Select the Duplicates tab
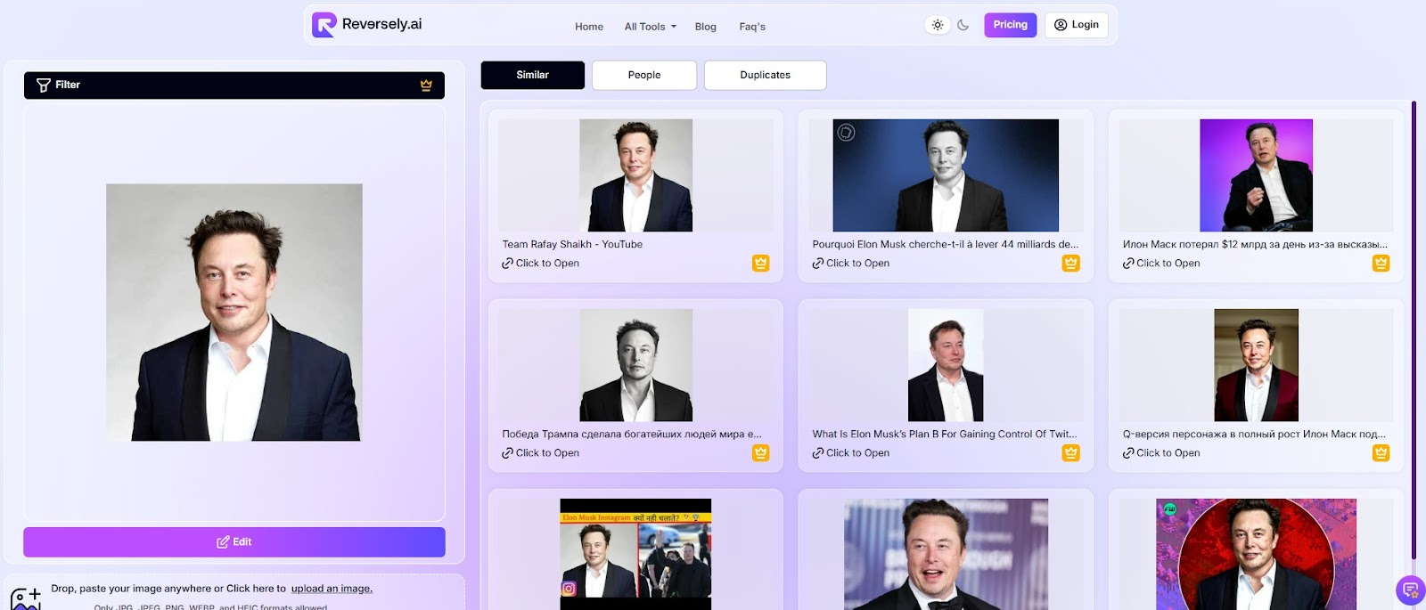The height and width of the screenshot is (610, 1426). tap(765, 76)
